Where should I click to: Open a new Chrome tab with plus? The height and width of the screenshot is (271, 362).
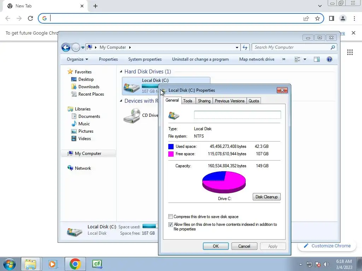(x=95, y=6)
